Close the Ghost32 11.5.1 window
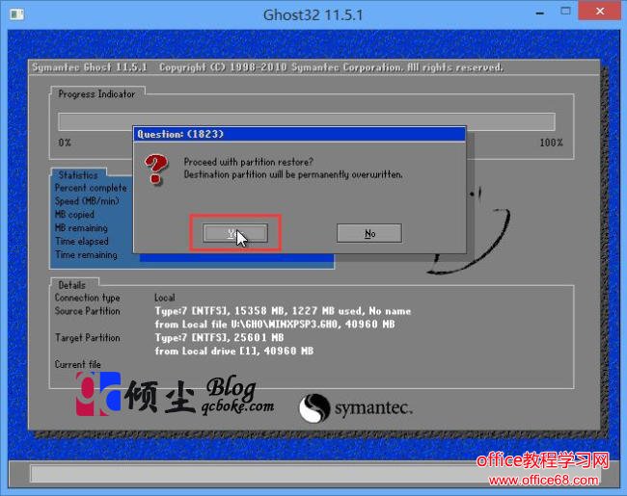The height and width of the screenshot is (496, 627). pyautogui.click(x=599, y=12)
